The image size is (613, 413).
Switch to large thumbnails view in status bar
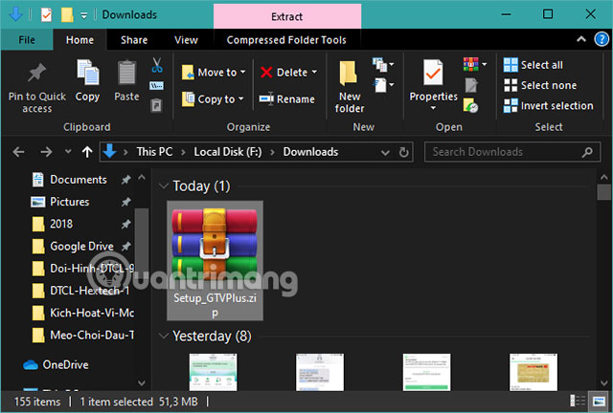click(601, 401)
